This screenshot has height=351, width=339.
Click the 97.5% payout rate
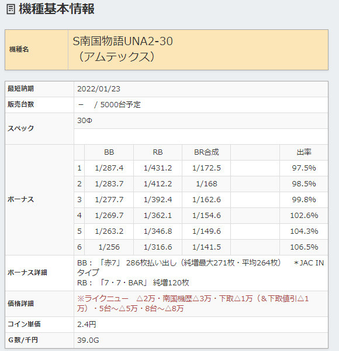point(304,168)
